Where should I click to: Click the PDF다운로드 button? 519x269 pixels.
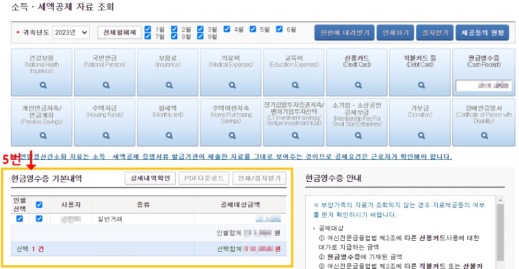pos(204,178)
